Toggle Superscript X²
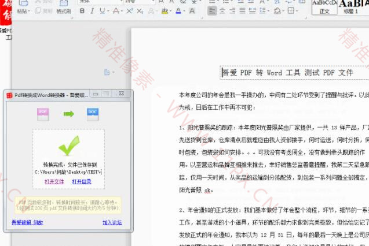Image resolution: width=369 pixels, height=246 pixels. (x=129, y=11)
